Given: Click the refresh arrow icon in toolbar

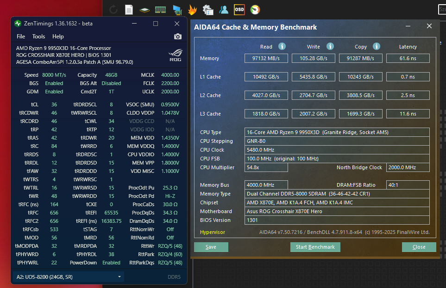Looking at the screenshot, I should click(x=113, y=9).
